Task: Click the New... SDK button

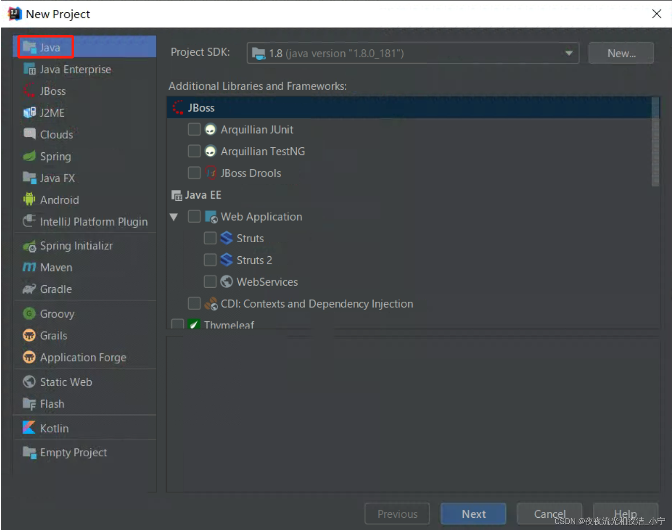Action: coord(621,53)
